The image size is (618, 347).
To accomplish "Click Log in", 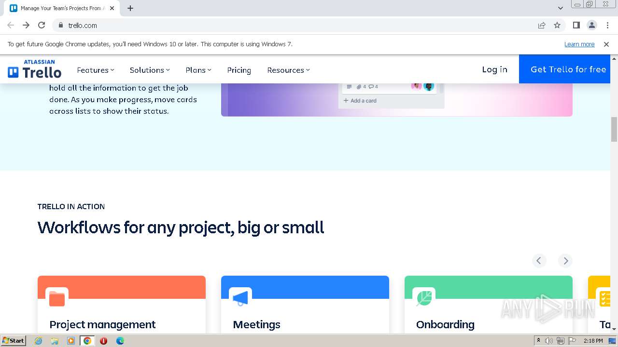I will point(494,69).
